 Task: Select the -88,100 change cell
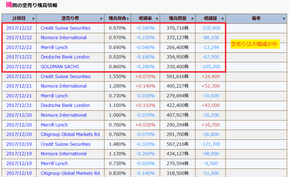pyautogui.click(x=210, y=38)
